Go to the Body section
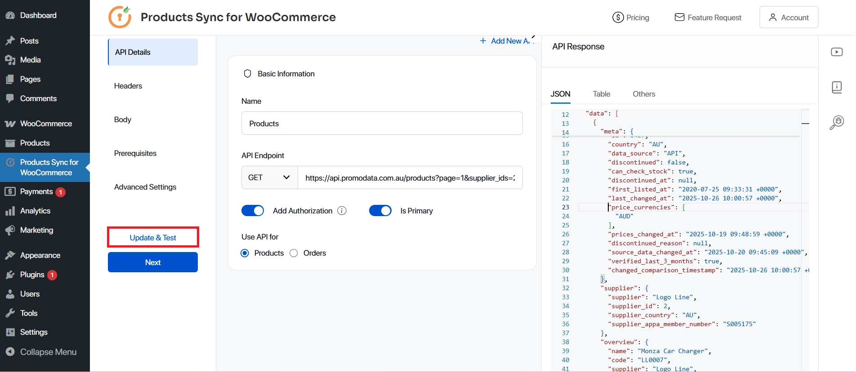This screenshot has width=856, height=372. [123, 120]
